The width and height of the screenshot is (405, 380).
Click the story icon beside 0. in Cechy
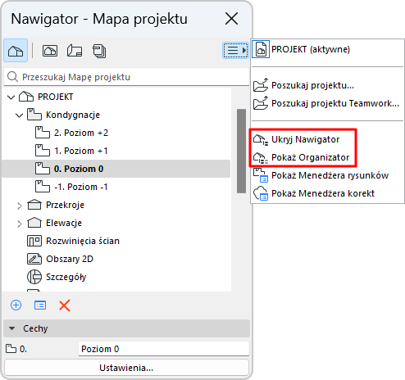[x=11, y=349]
